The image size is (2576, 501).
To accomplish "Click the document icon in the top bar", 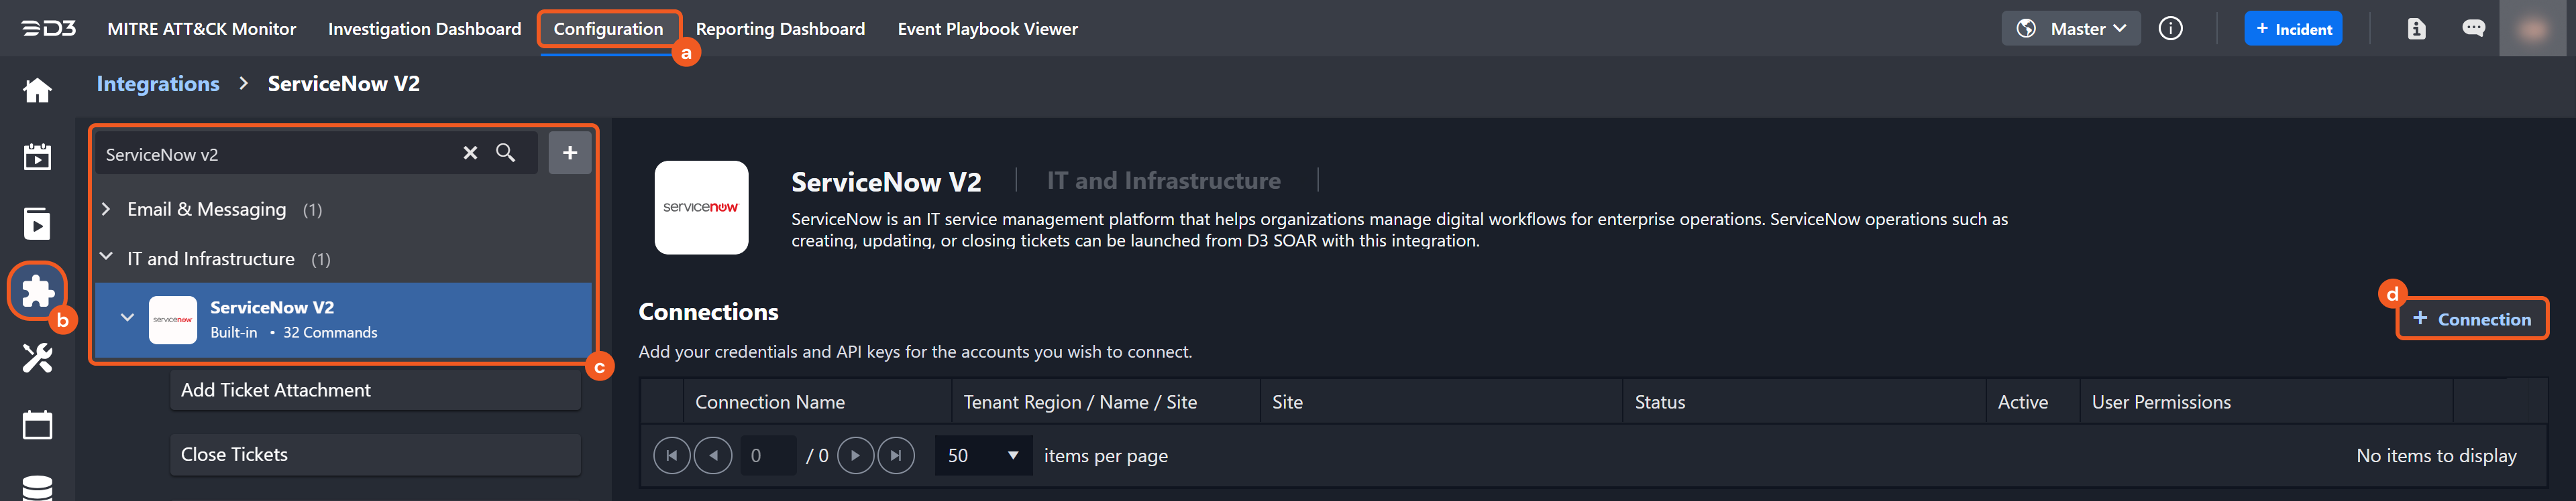I will click(2416, 29).
